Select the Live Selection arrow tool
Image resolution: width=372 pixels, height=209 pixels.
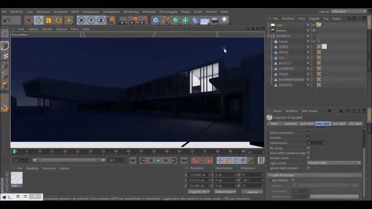28,20
